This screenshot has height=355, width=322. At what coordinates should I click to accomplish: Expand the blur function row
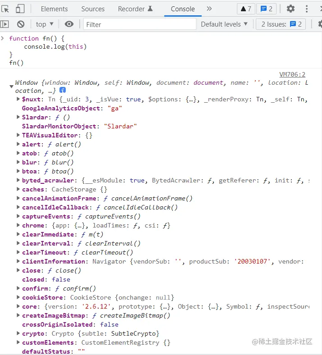click(x=18, y=162)
